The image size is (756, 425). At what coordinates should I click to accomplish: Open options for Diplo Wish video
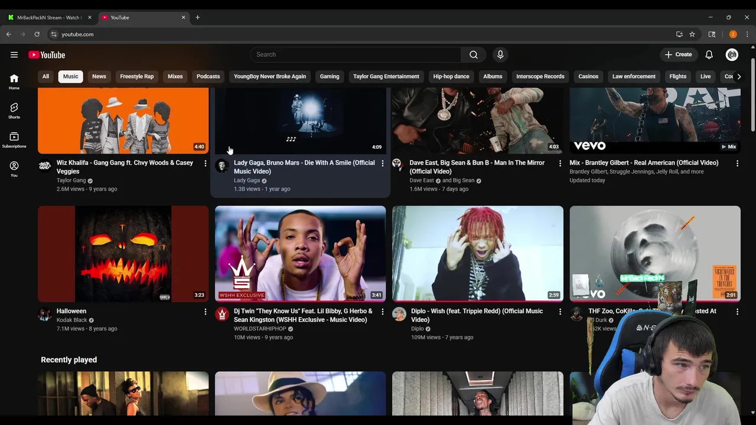pos(560,311)
